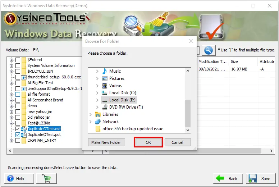Select the Local Disk (C:) drive icon
This screenshot has height=187, width=279.
pos(105,93)
